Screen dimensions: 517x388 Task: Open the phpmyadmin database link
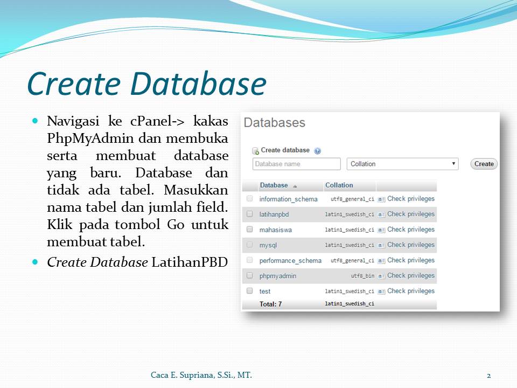[277, 275]
